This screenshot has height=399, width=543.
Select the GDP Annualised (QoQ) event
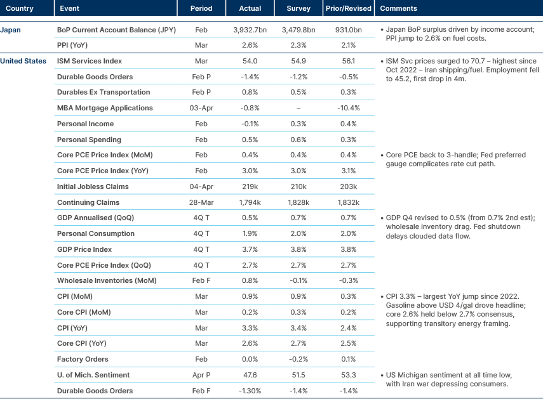(x=104, y=218)
